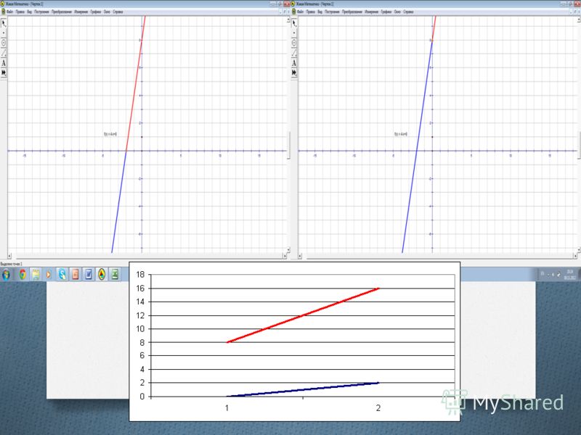Open the Файл menu in left window
This screenshot has width=581, height=435.
(x=10, y=12)
